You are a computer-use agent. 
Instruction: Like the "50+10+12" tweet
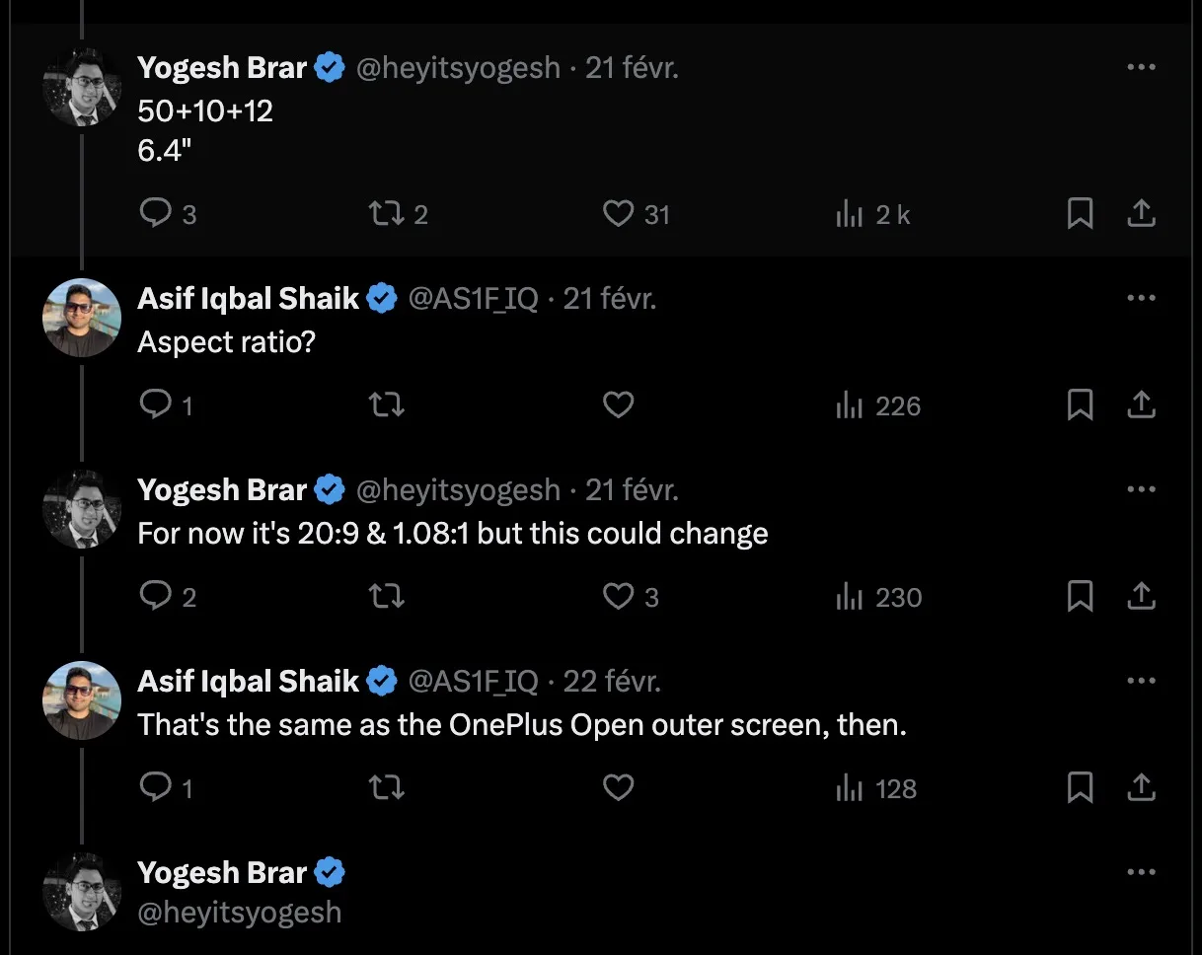618,213
